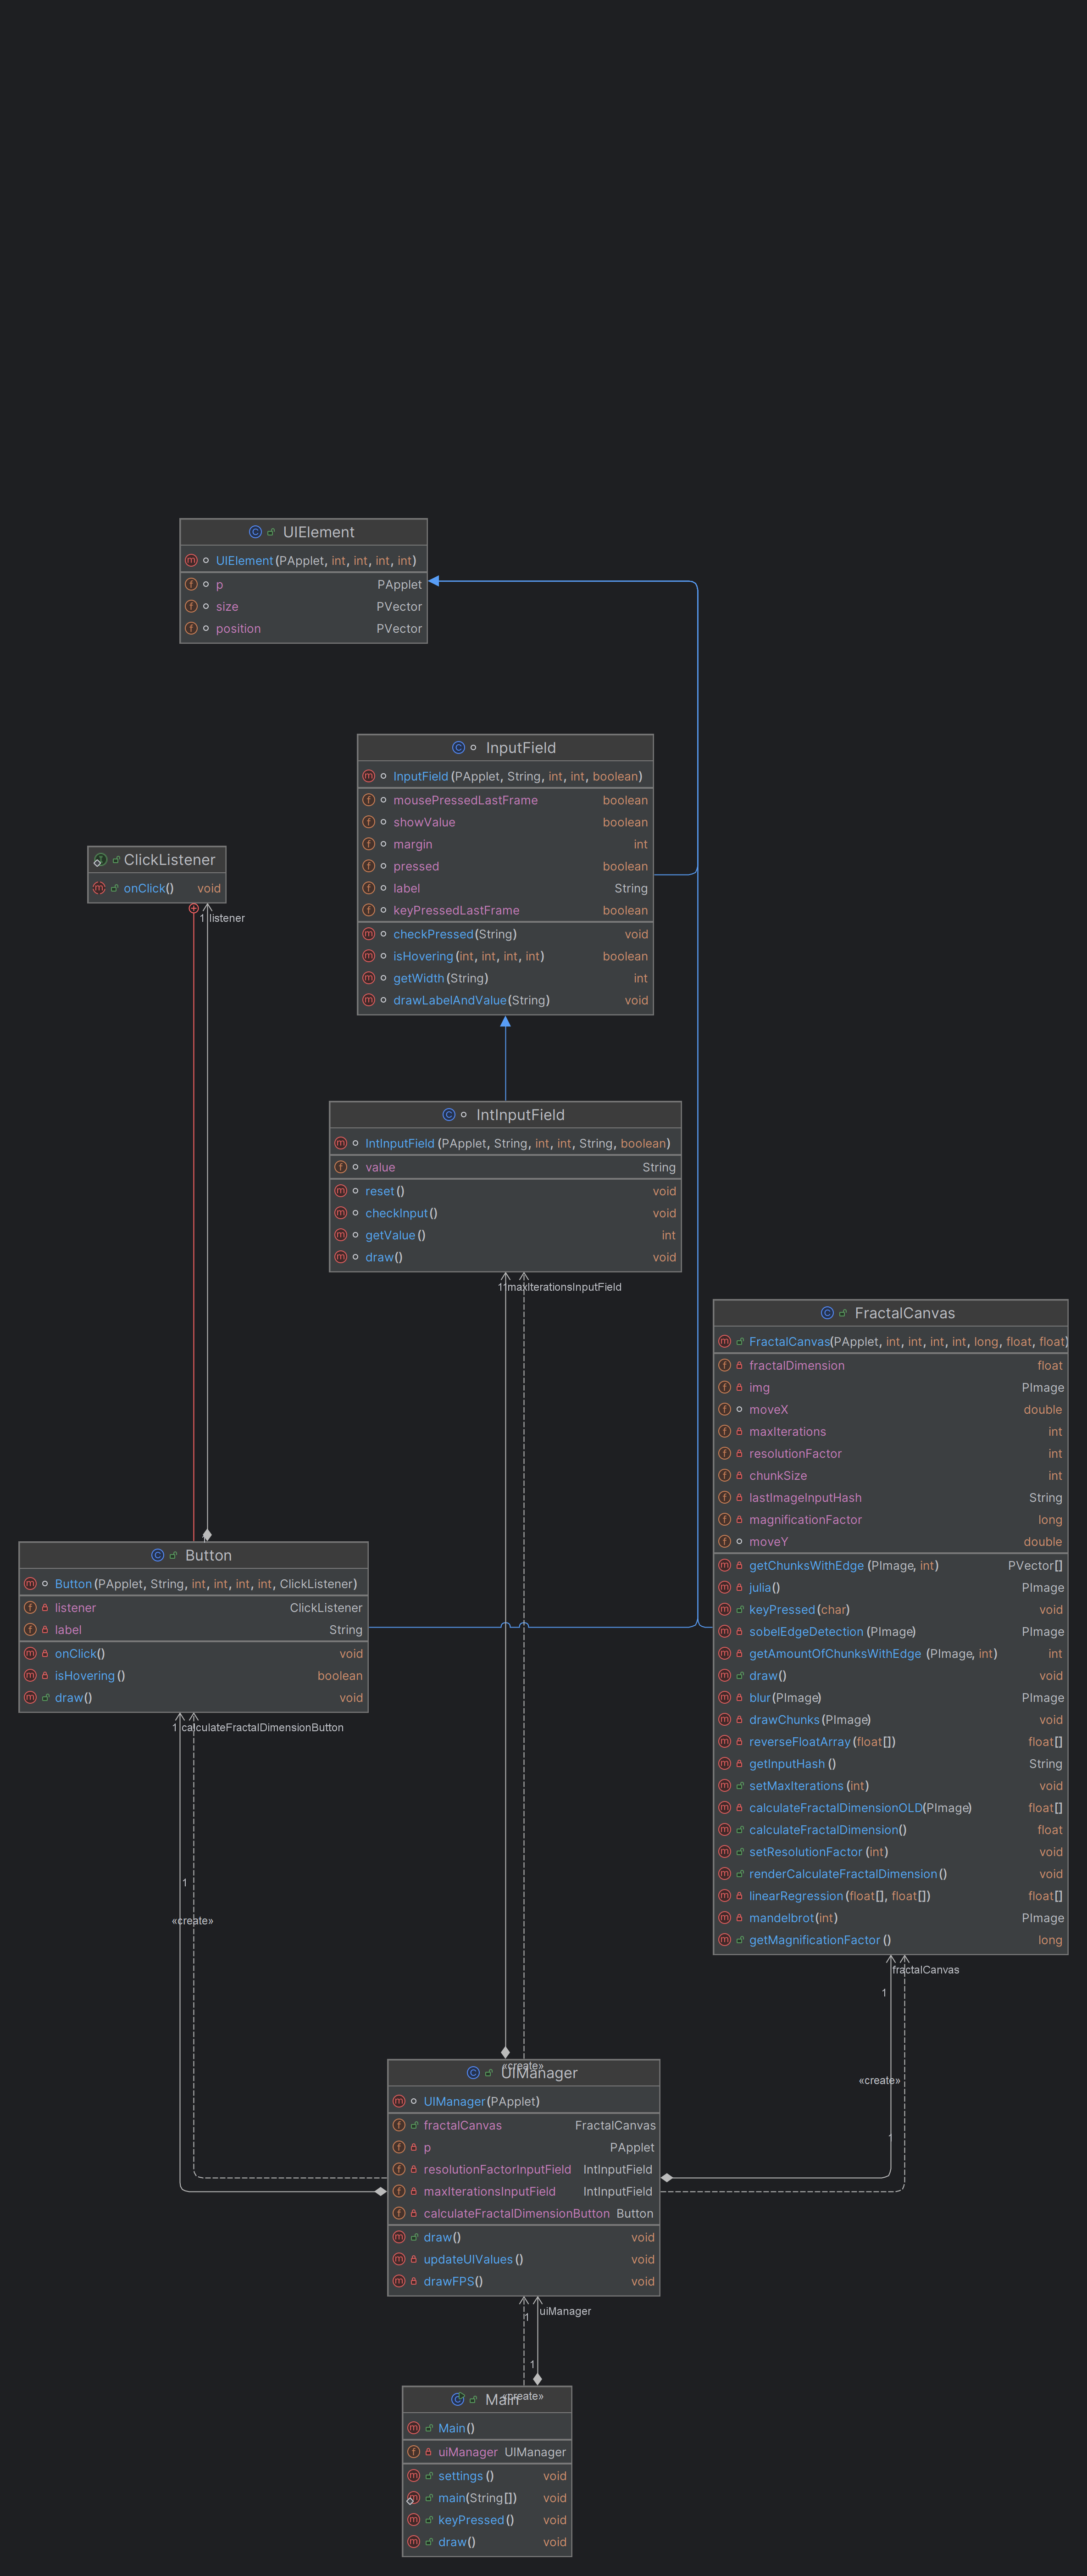Click the class icon beside InputField title

click(x=458, y=748)
